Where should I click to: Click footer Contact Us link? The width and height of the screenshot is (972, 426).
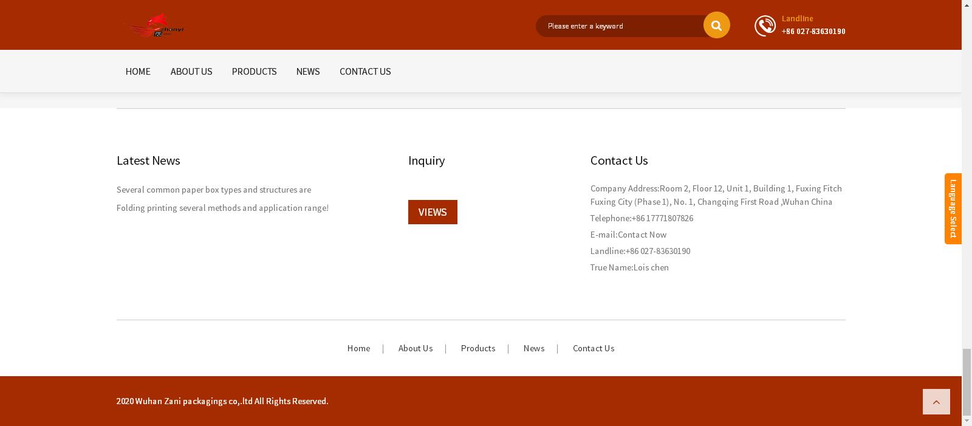pyautogui.click(x=594, y=348)
